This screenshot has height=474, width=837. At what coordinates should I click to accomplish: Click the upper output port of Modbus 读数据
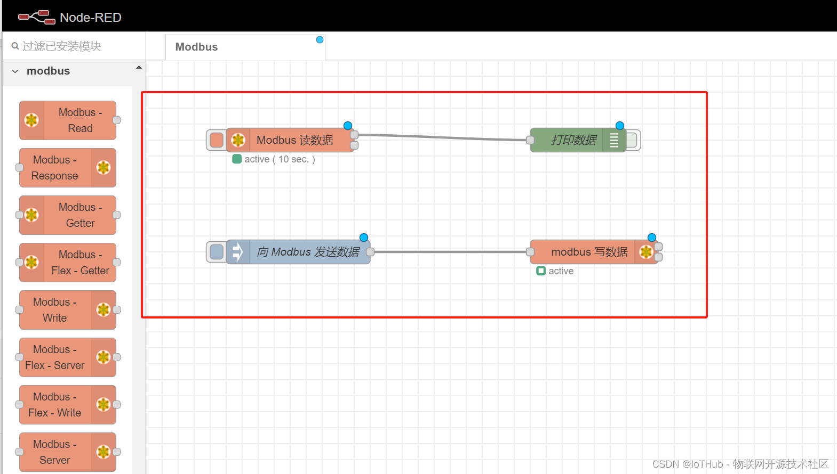pos(354,135)
